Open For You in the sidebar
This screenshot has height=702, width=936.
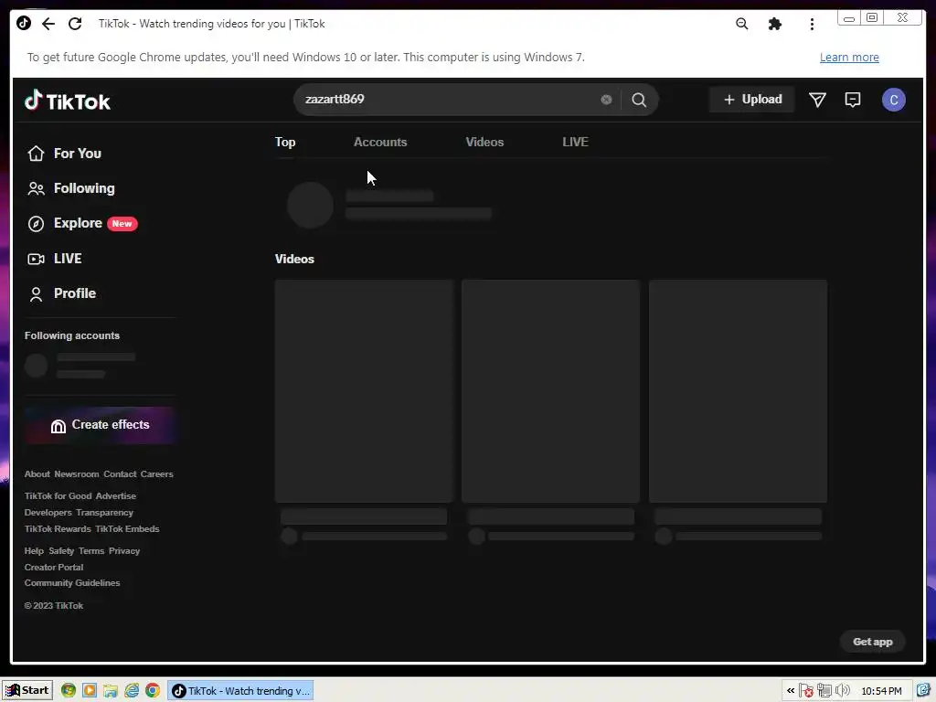tap(64, 154)
